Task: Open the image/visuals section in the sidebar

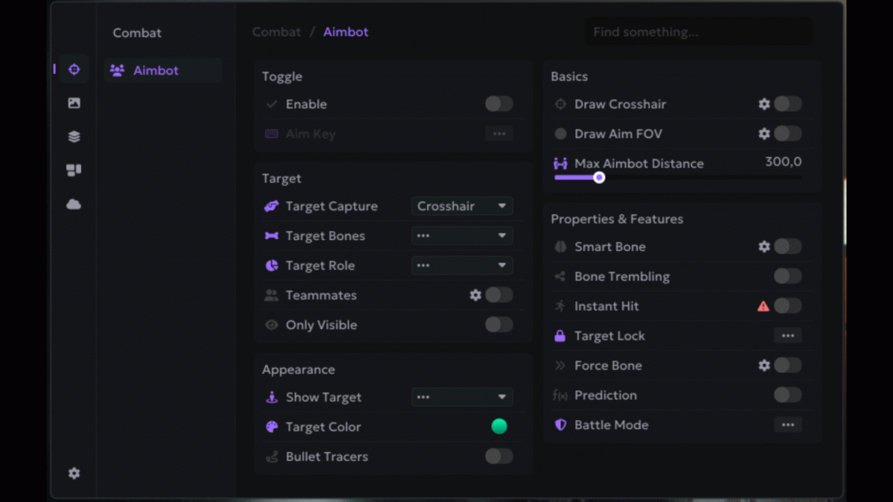Action: (x=73, y=103)
